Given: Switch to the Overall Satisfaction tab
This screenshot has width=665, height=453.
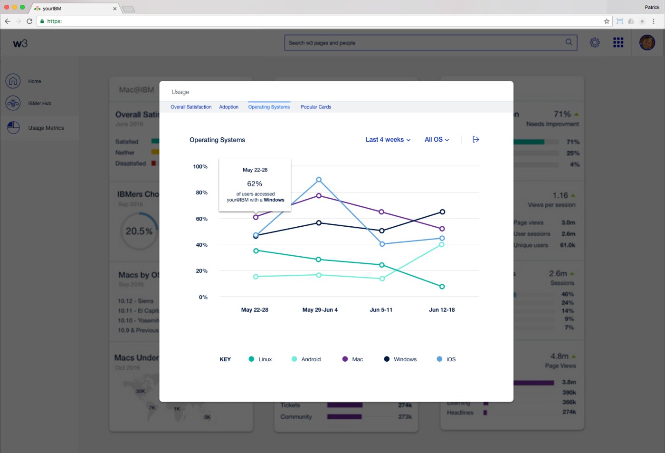Looking at the screenshot, I should point(191,107).
